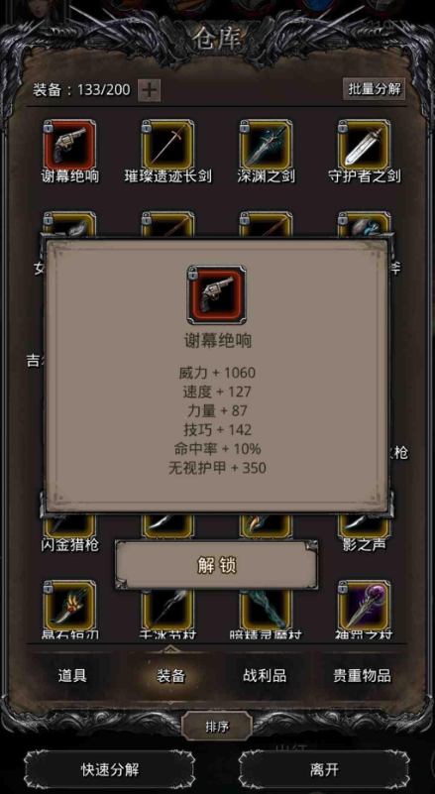Select the 晶石短刃 dagger icon
Image resolution: width=435 pixels, height=794 pixels.
pyautogui.click(x=70, y=606)
